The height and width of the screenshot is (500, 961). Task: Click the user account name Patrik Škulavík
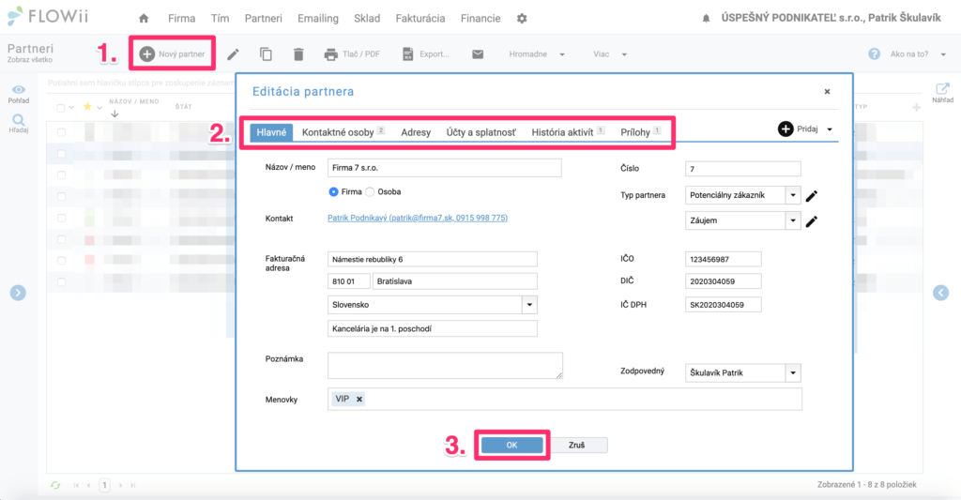pyautogui.click(x=904, y=19)
